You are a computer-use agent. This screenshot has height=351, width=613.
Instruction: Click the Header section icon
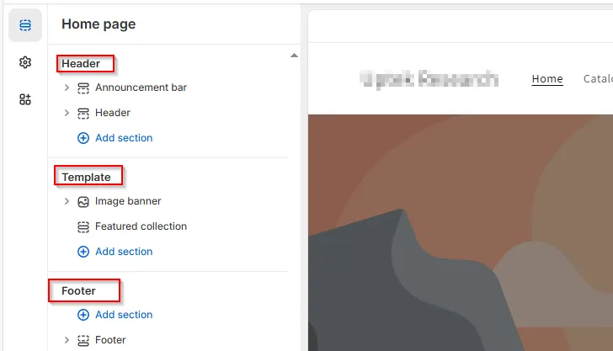[x=83, y=114]
